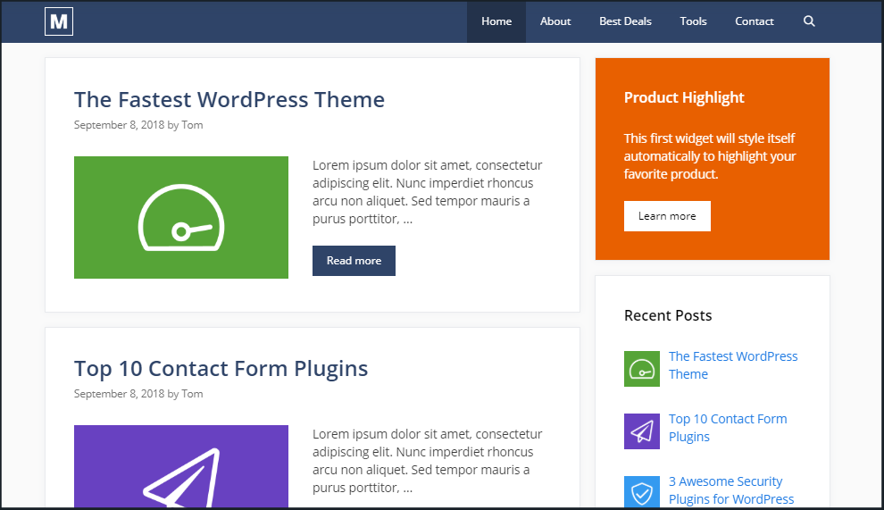This screenshot has height=510, width=884.
Task: Go to the Home menu item
Action: pyautogui.click(x=496, y=21)
